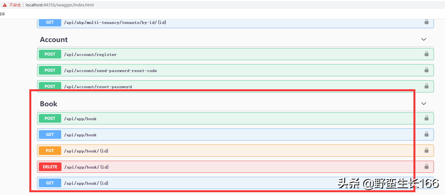
Task: Click lock icon on POST /api/app/book row
Action: tap(426, 118)
